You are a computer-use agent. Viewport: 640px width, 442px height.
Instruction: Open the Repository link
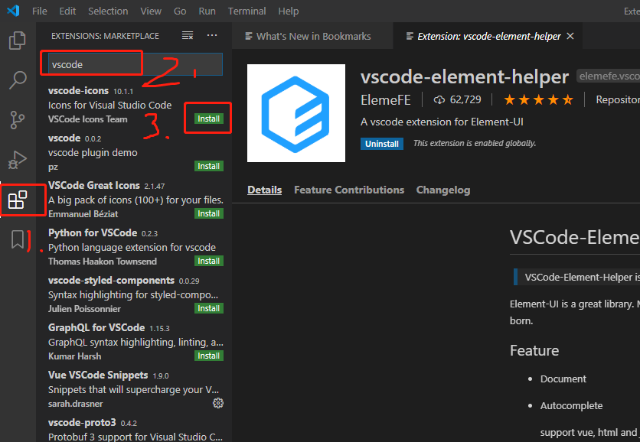pyautogui.click(x=618, y=99)
